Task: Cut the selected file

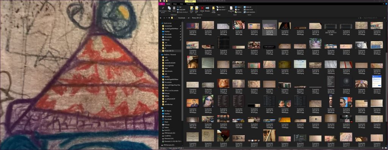Action: (x=179, y=7)
